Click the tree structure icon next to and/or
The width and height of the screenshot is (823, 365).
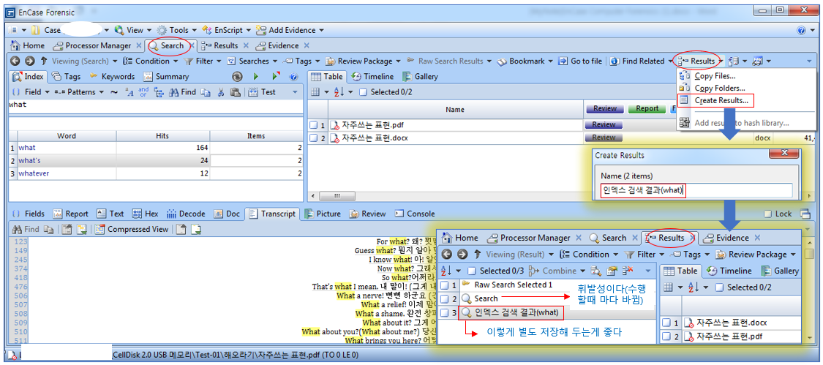click(159, 92)
